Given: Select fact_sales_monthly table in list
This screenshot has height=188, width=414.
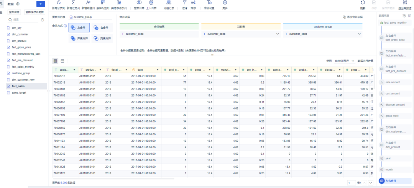Looking at the screenshot, I should pos(26,66).
